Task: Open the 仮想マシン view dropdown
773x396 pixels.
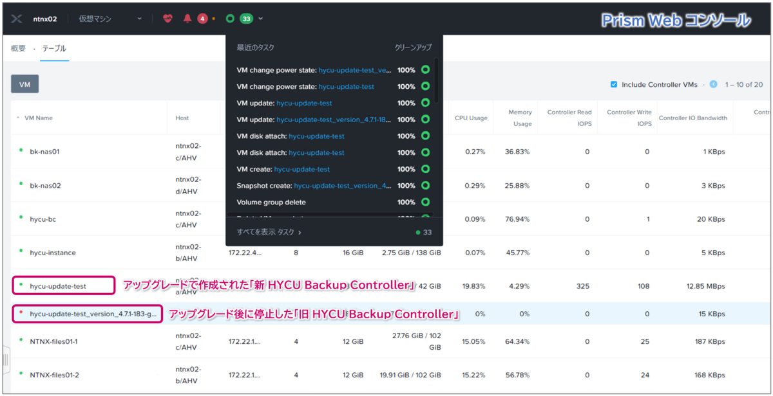Action: pyautogui.click(x=110, y=19)
